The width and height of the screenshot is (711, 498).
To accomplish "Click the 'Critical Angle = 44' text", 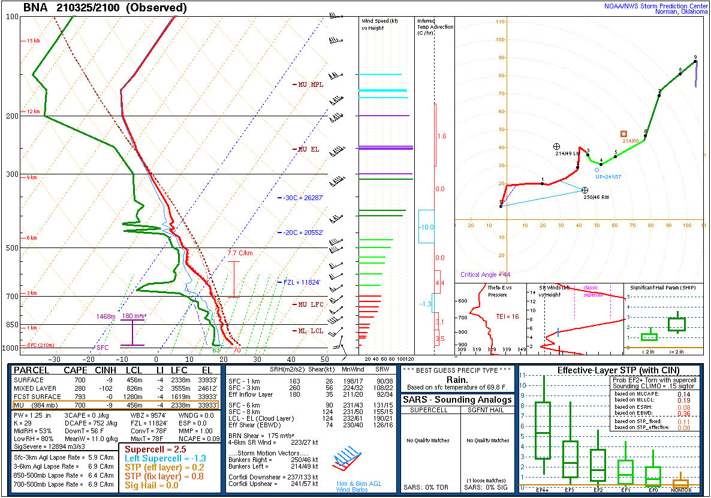I will tap(485, 274).
